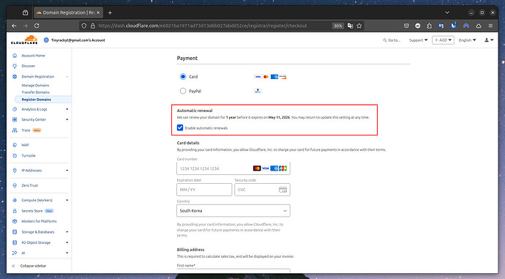This screenshot has width=505, height=279.
Task: Click the Card number input field
Action: 233,168
